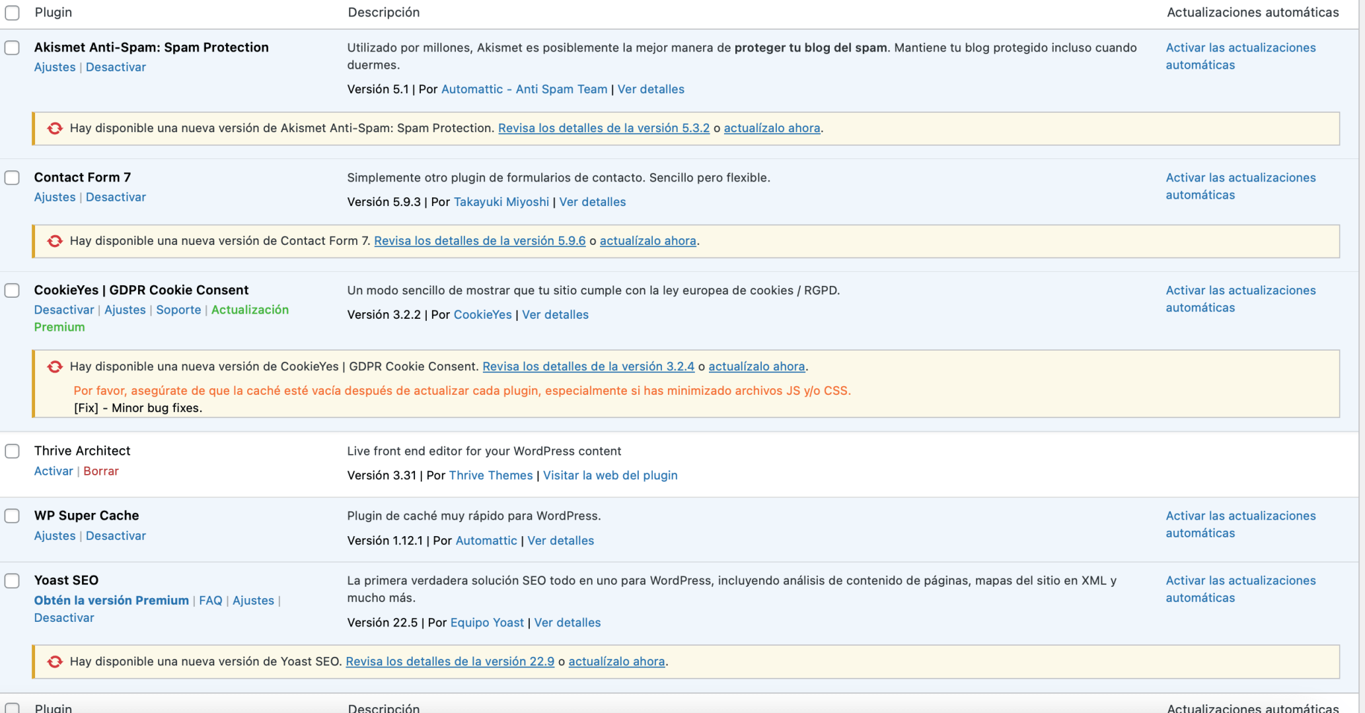
Task: Enable automatic updates for Akismet
Action: click(x=1241, y=56)
